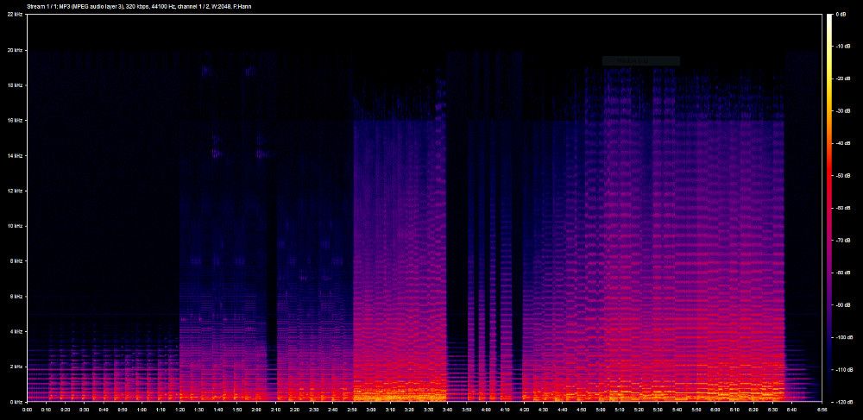Click the '-20 dB' level scale label
The height and width of the screenshot is (420, 863).
pyautogui.click(x=843, y=79)
